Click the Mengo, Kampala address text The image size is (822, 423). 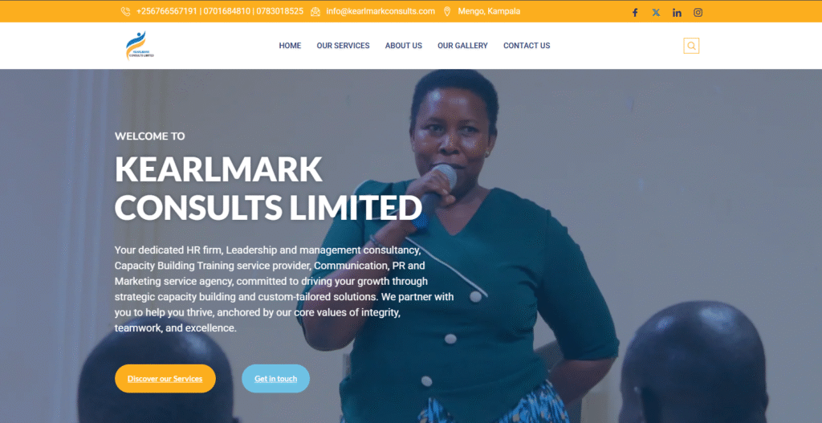(x=489, y=11)
